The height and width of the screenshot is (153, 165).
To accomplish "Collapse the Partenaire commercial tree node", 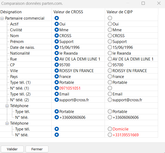I will [2, 19].
